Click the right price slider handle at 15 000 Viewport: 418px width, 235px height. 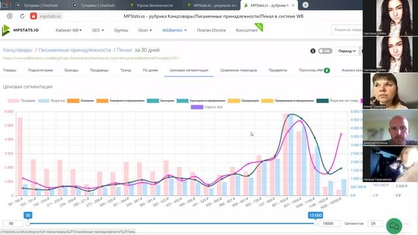coord(315,223)
